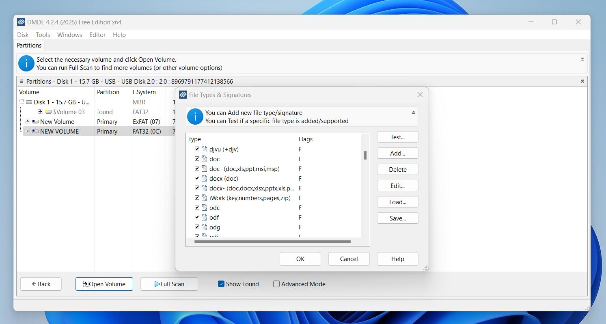Click the Delete button
606x324 pixels.
pos(397,169)
